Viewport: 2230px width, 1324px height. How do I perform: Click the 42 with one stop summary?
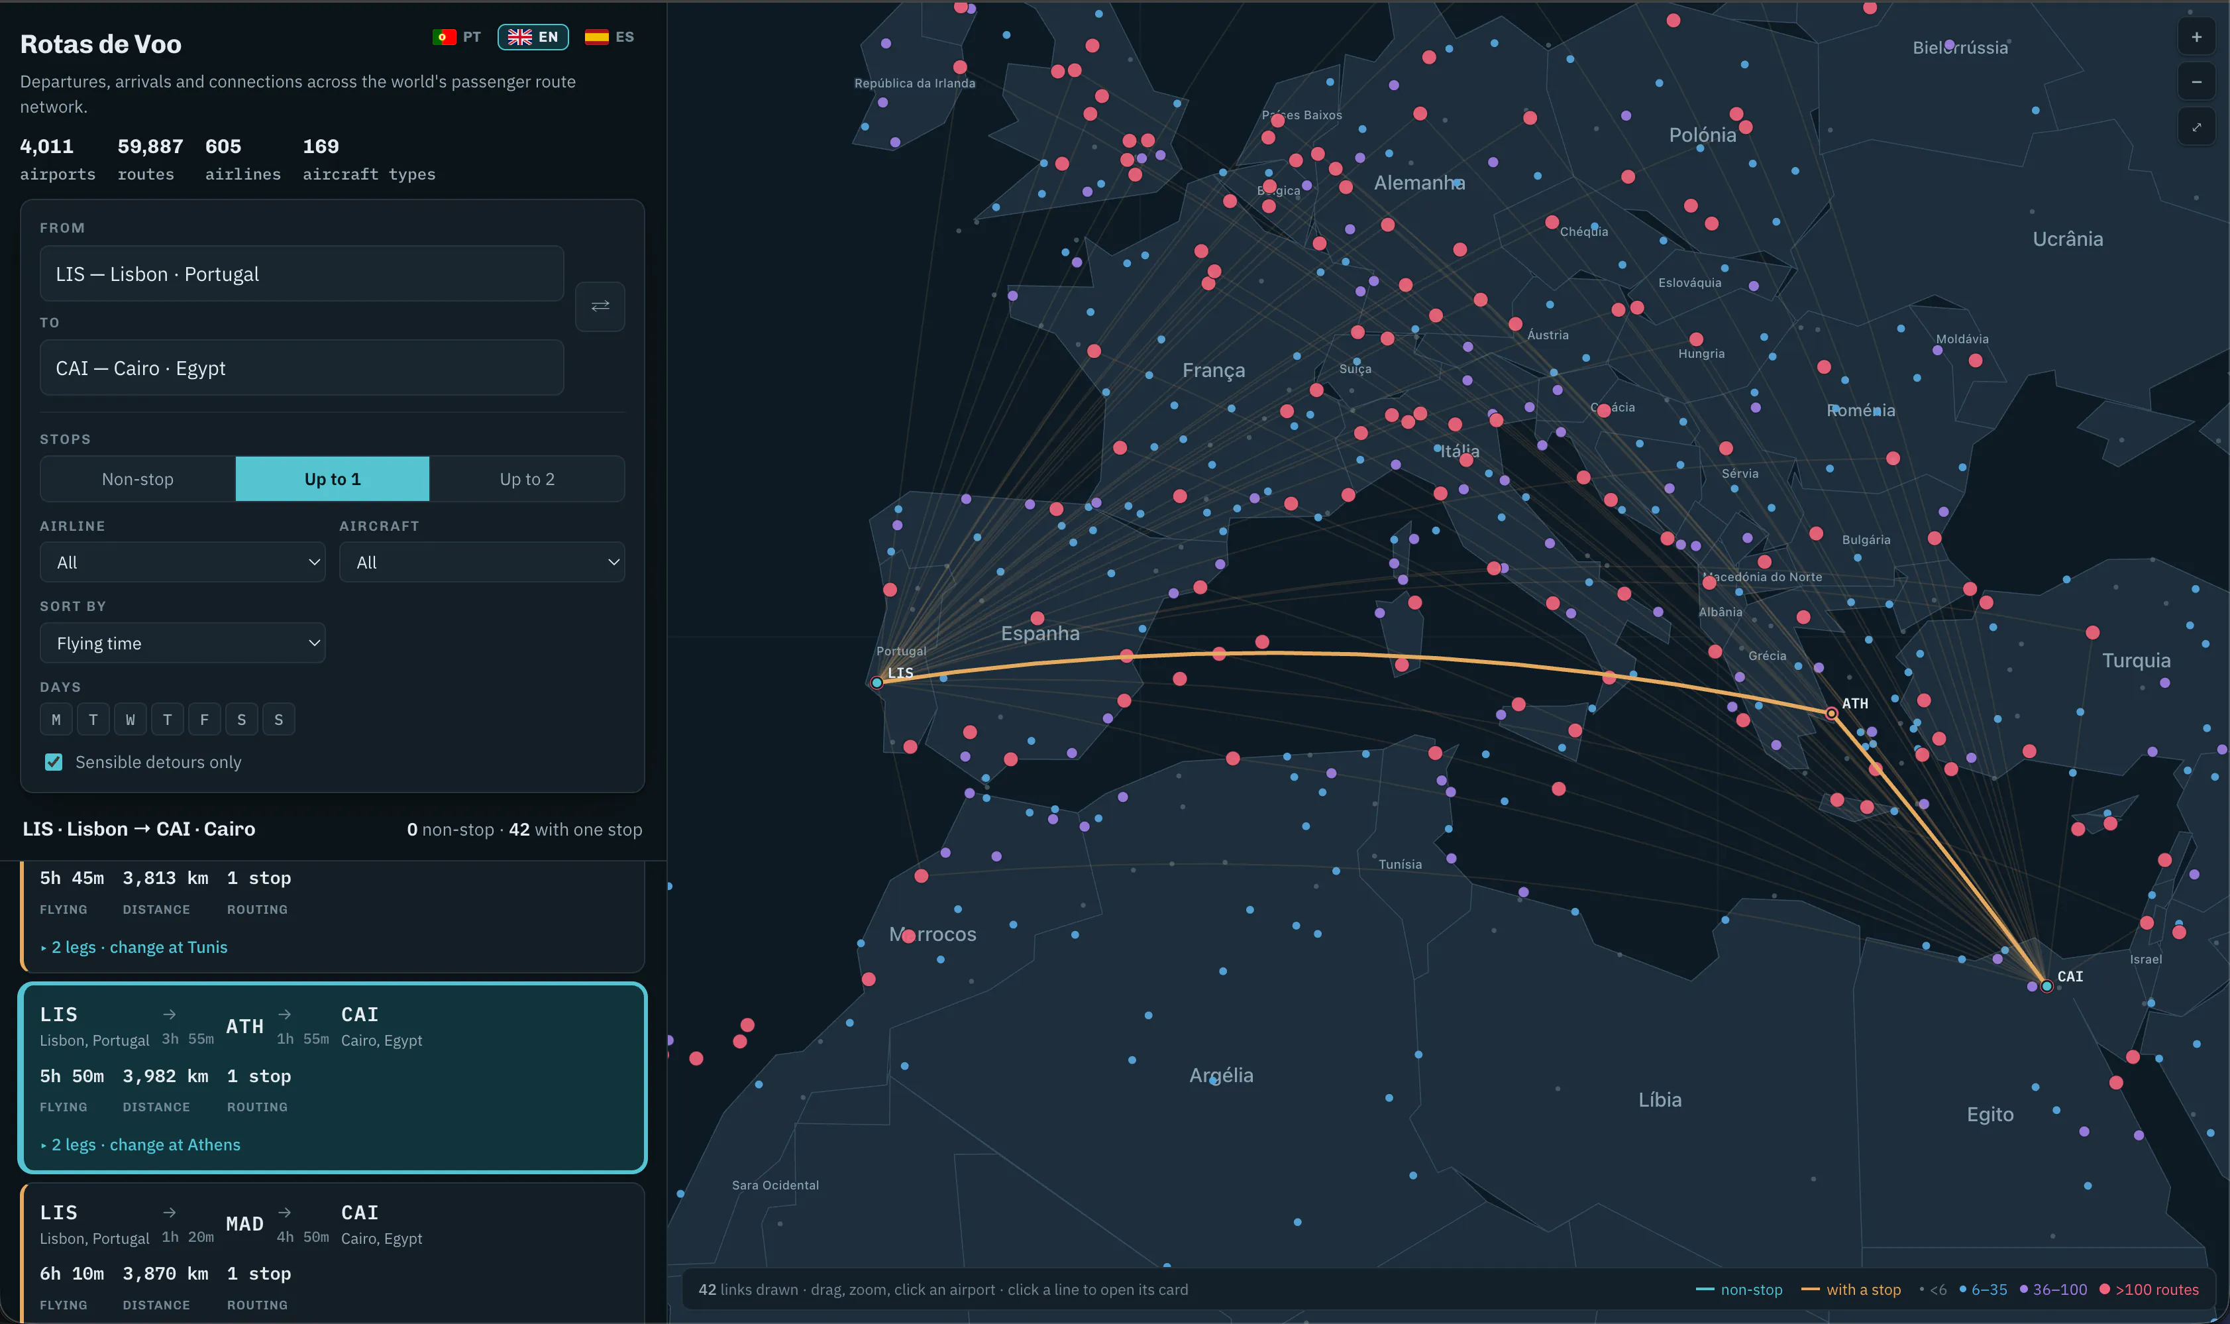pyautogui.click(x=575, y=830)
